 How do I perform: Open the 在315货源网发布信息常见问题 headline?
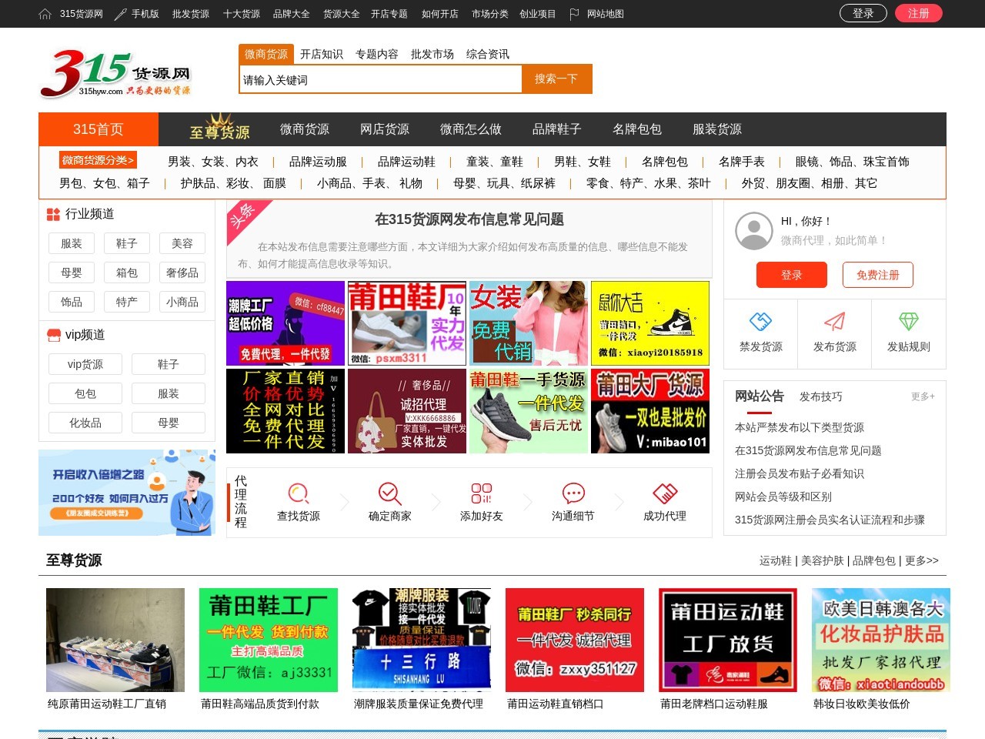[x=469, y=219]
